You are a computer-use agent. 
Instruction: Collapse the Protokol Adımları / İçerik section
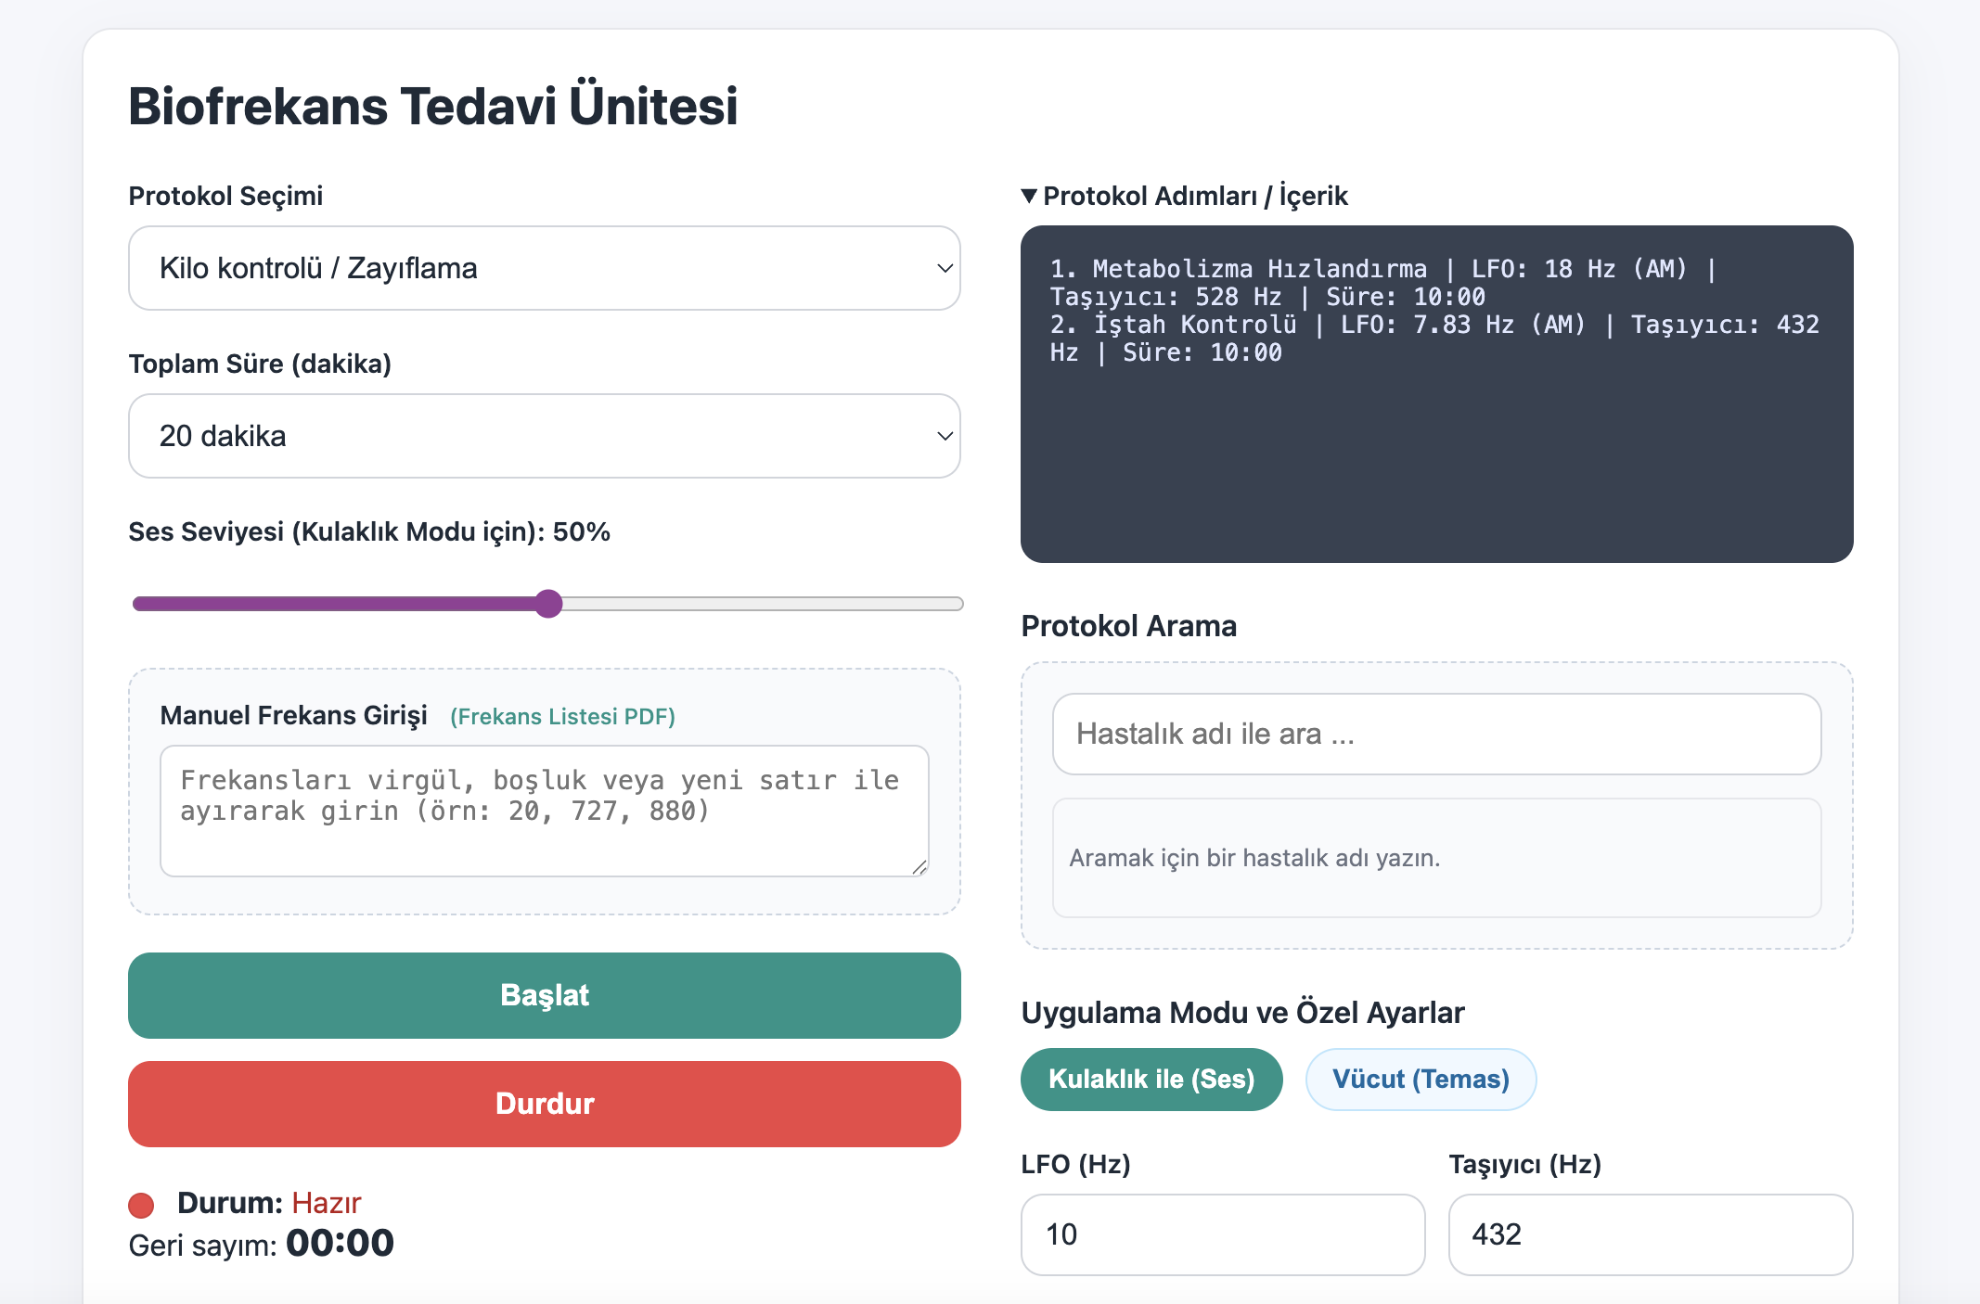1184,196
